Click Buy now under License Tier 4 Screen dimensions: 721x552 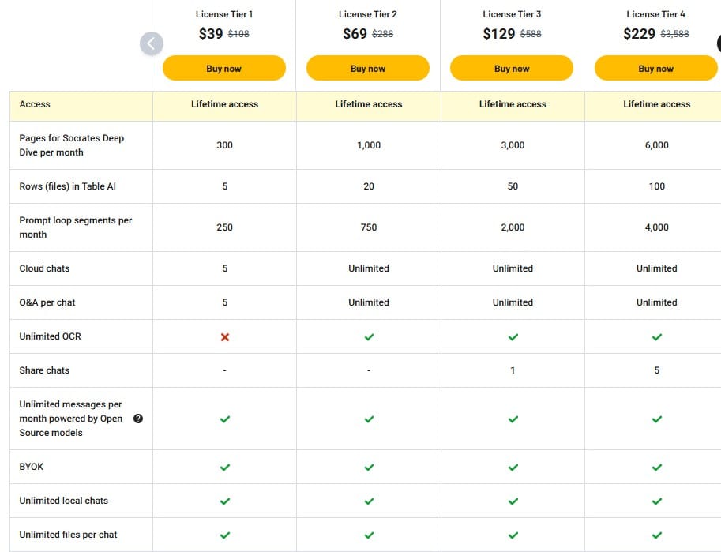pos(656,68)
